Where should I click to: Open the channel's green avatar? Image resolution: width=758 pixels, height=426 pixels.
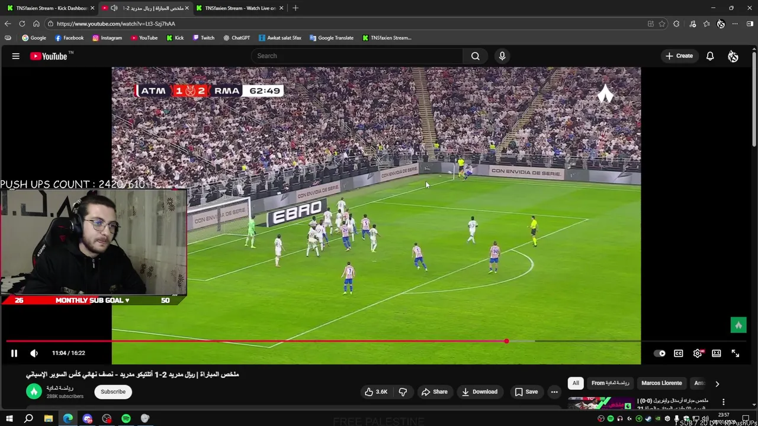click(x=34, y=392)
